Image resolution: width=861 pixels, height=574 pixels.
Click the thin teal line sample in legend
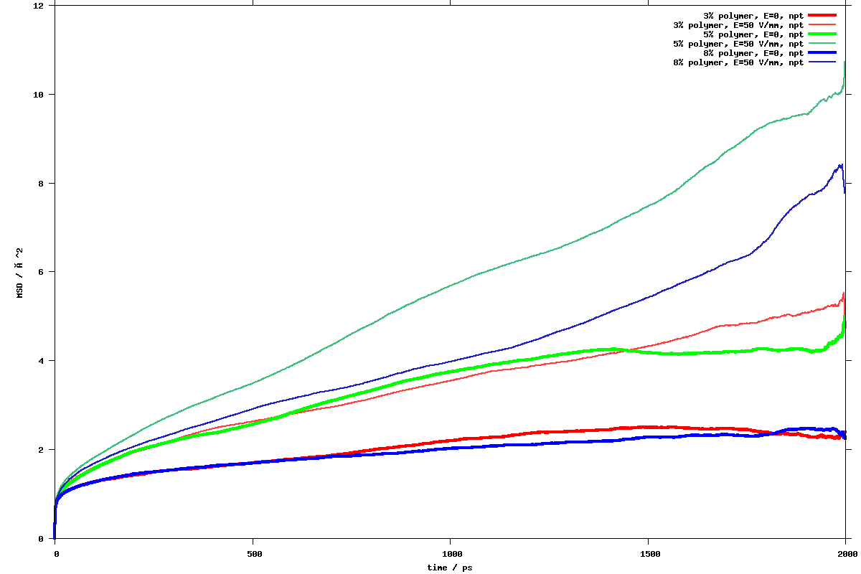tap(822, 44)
